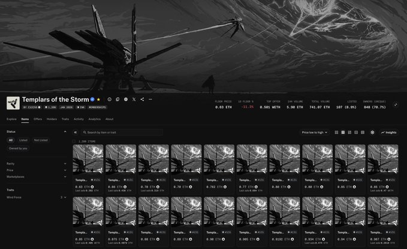The width and height of the screenshot is (407, 249).
Task: Click the top offer value 0.501 WETH
Action: point(270,107)
